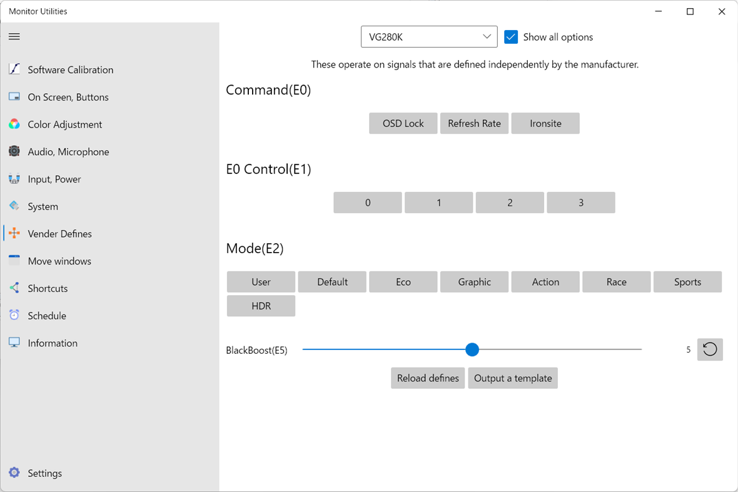
Task: Click the Color Adjustment palette icon
Action: (14, 124)
